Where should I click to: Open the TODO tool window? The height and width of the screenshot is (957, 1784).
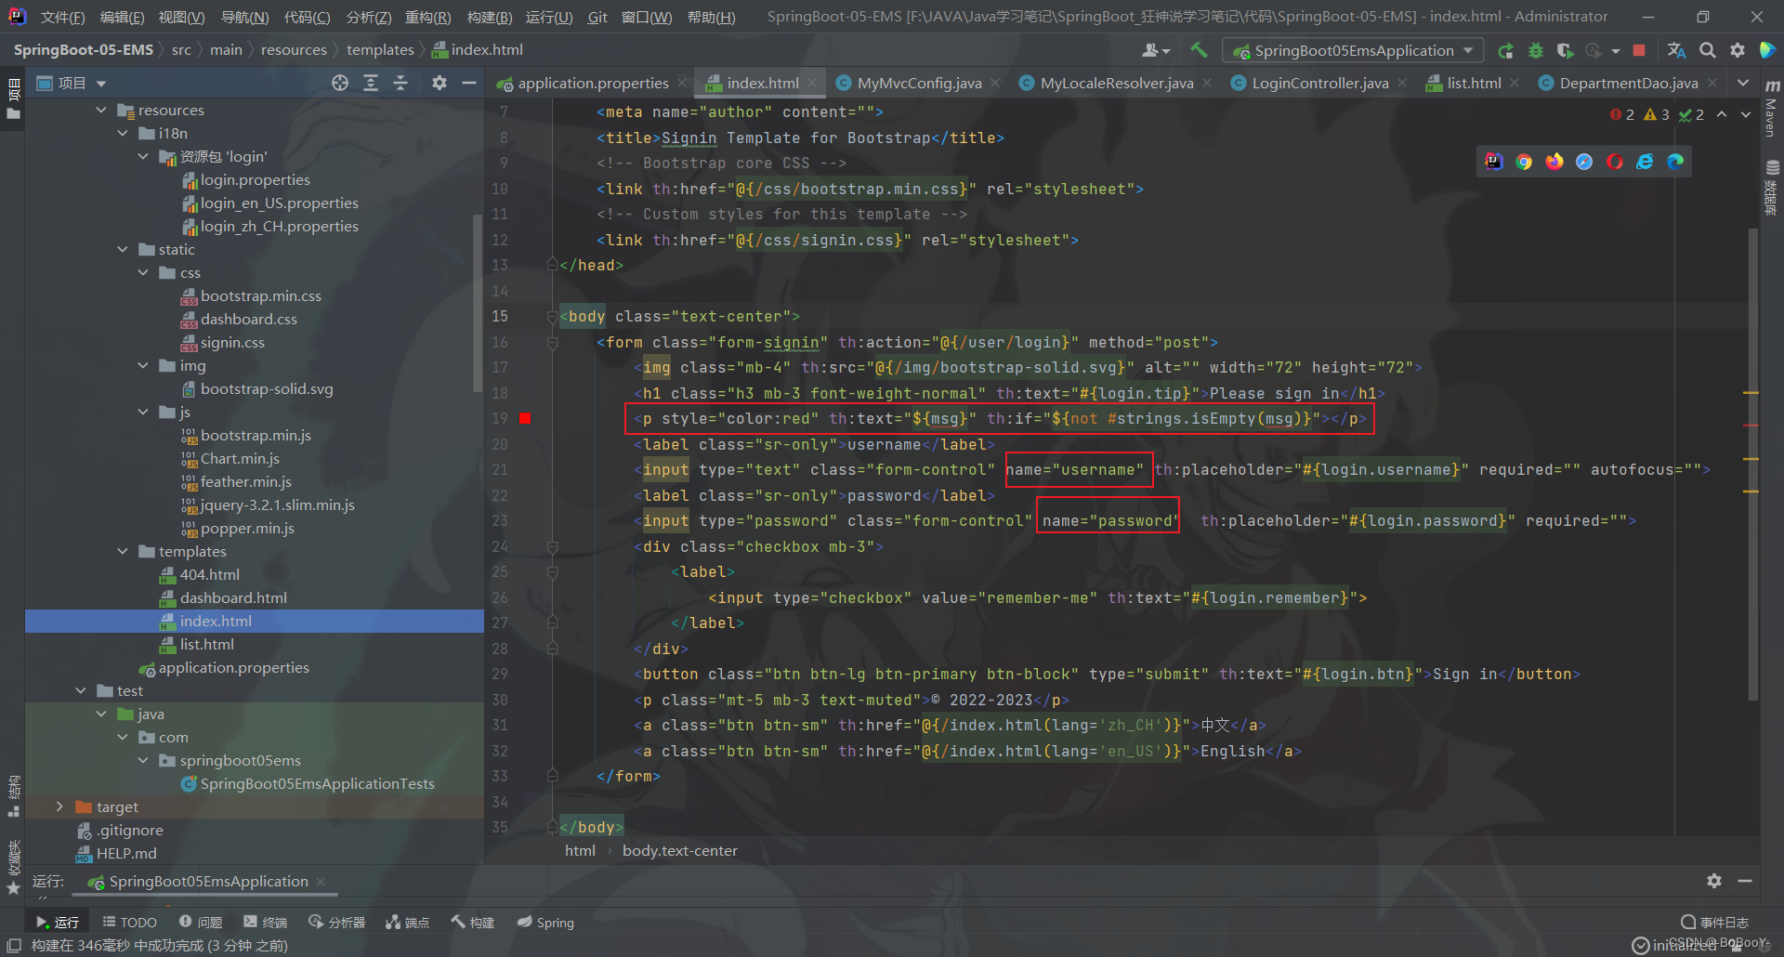130,922
